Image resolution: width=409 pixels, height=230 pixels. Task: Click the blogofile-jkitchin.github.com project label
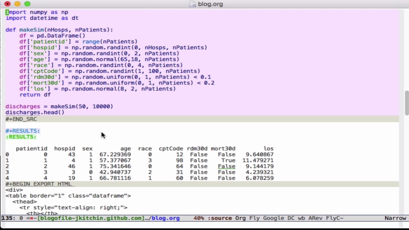click(91, 218)
